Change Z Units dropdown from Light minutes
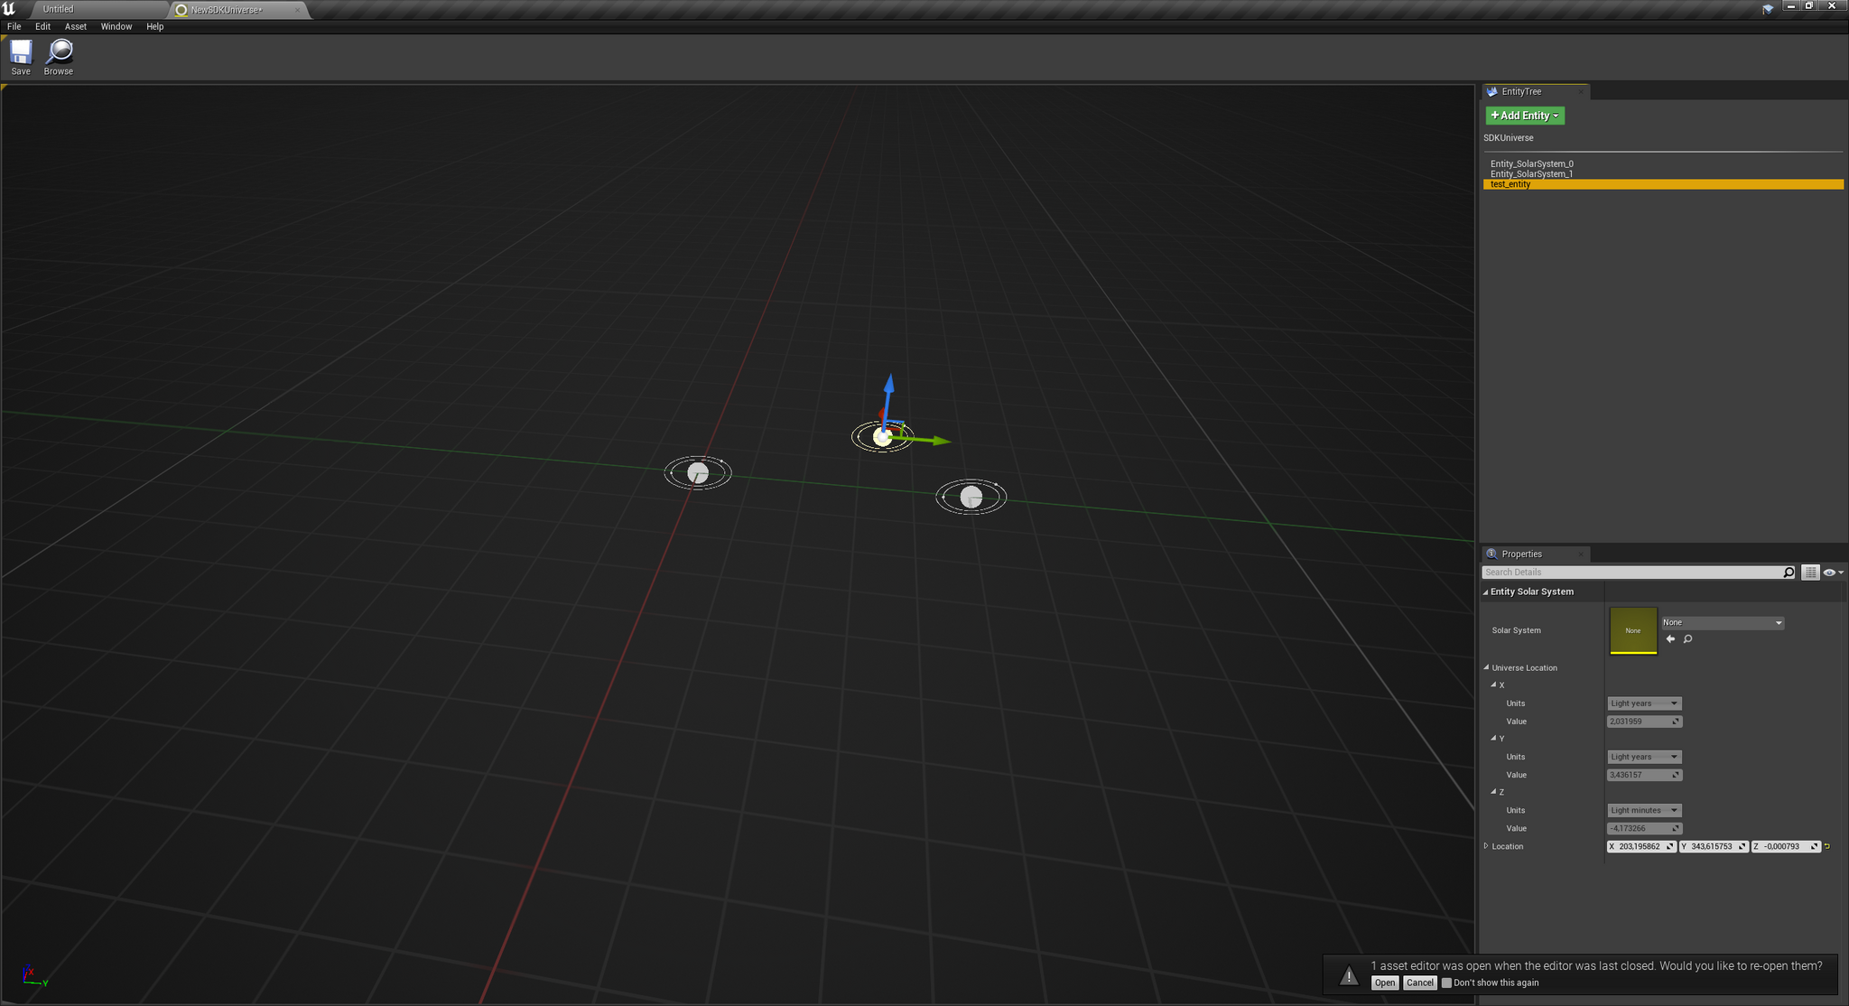 1641,810
